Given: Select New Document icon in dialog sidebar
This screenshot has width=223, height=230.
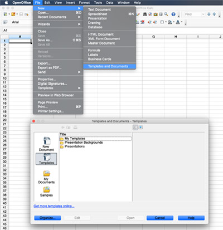Looking at the screenshot, I should (46, 144).
